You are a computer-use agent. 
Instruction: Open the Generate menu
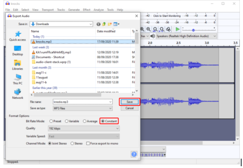(x=74, y=10)
